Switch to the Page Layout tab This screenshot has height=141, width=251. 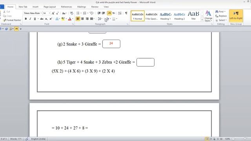tap(50, 7)
